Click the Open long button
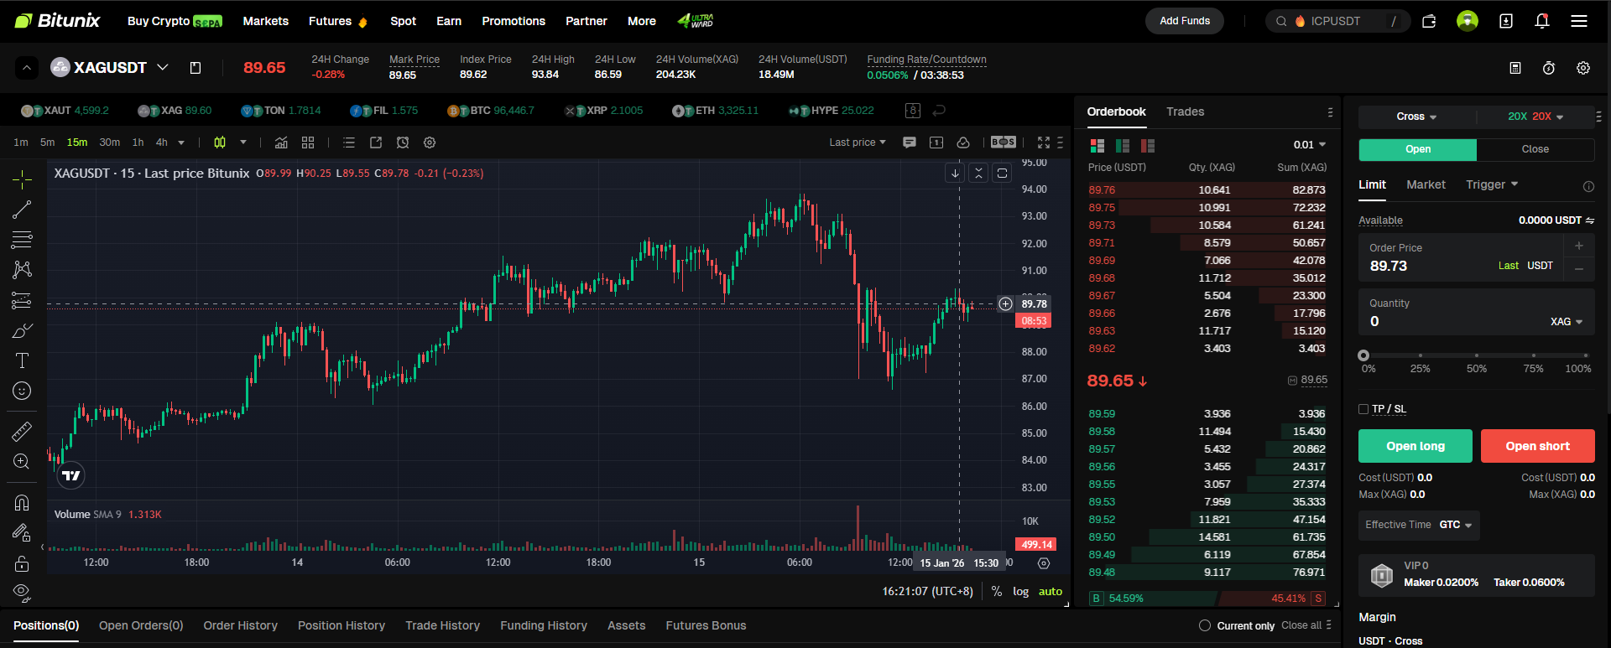 [1415, 446]
